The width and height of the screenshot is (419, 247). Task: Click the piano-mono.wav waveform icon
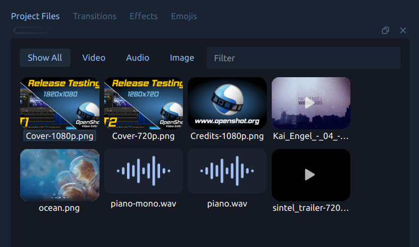(x=144, y=171)
